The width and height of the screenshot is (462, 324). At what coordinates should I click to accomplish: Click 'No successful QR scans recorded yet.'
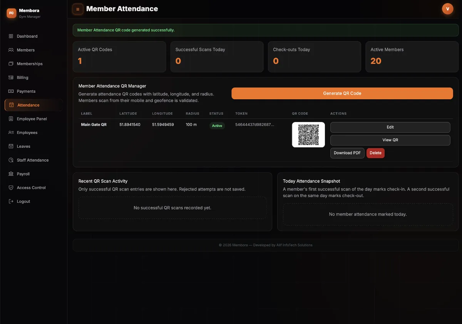point(172,208)
